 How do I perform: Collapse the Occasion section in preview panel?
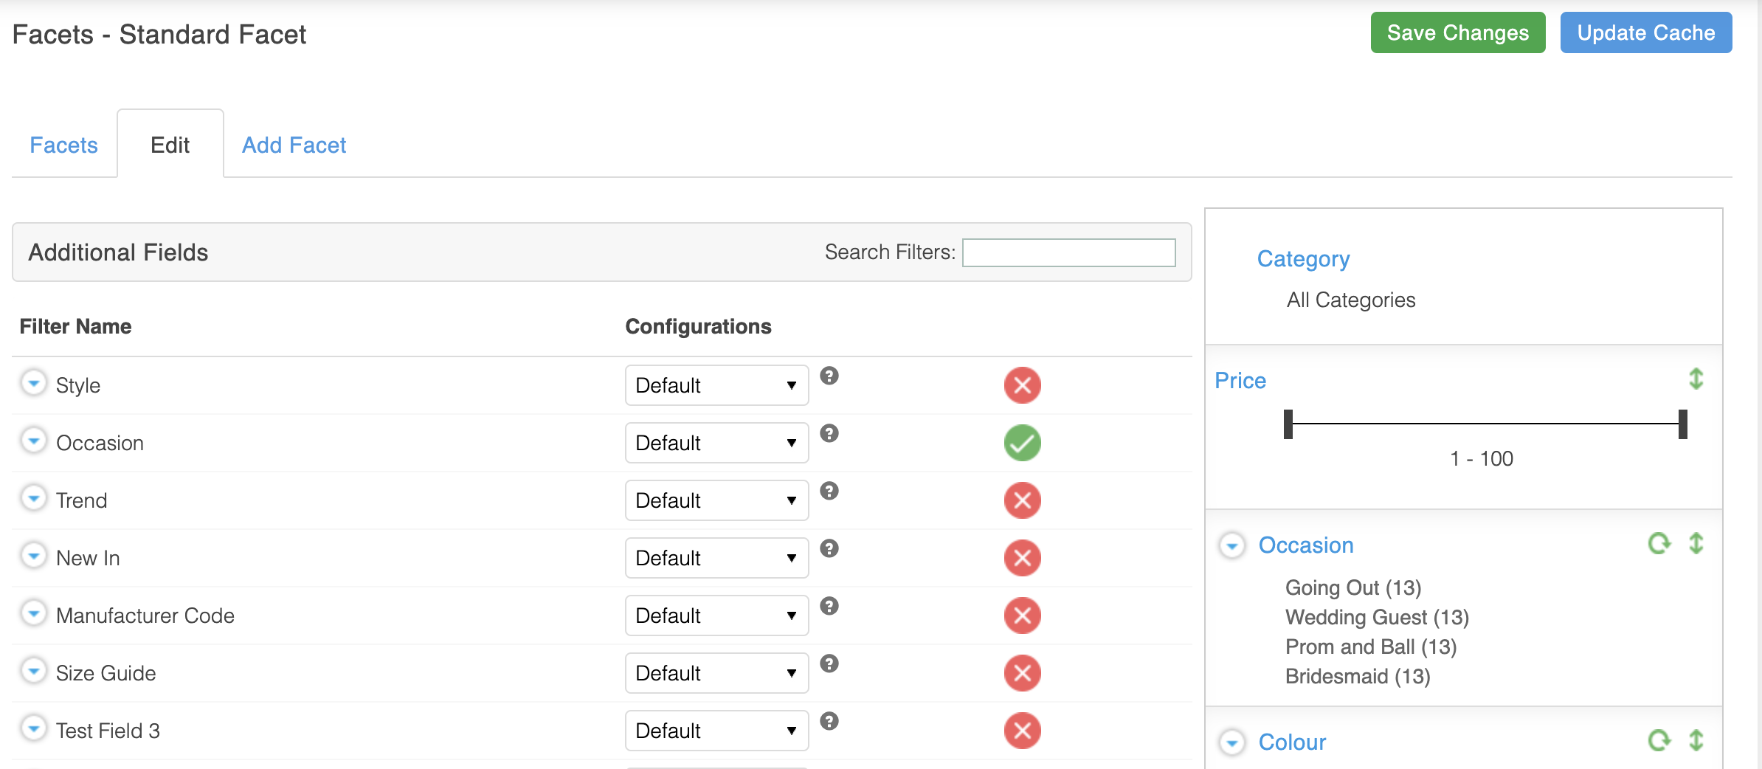point(1231,546)
